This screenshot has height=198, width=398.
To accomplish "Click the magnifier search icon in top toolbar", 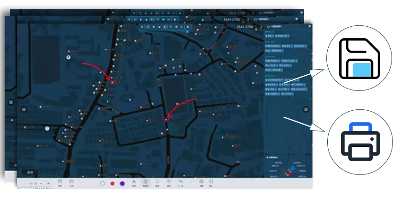I will 142,27.
